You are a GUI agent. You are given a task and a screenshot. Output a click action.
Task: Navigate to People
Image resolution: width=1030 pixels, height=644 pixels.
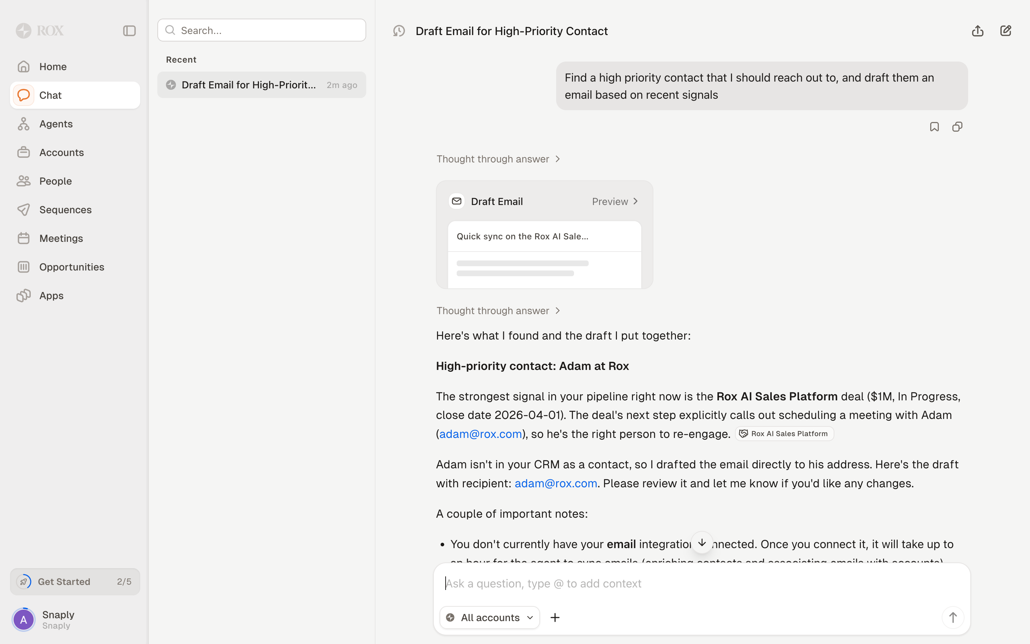pos(75,181)
